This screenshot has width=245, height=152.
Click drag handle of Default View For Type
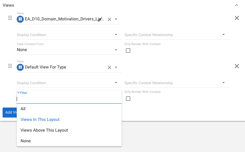pos(10,66)
